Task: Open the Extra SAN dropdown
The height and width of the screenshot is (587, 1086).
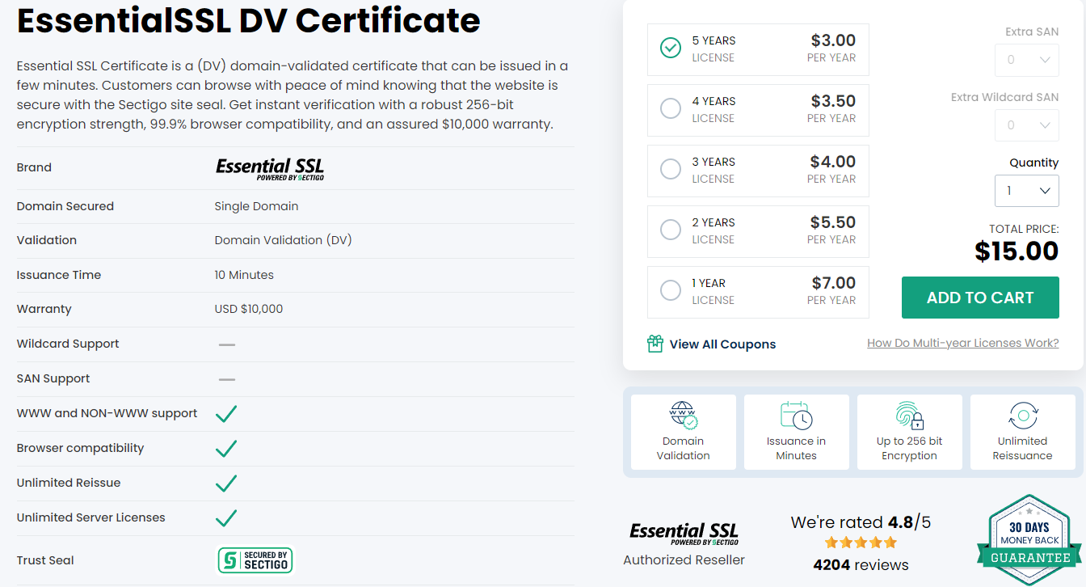Action: pos(1026,60)
